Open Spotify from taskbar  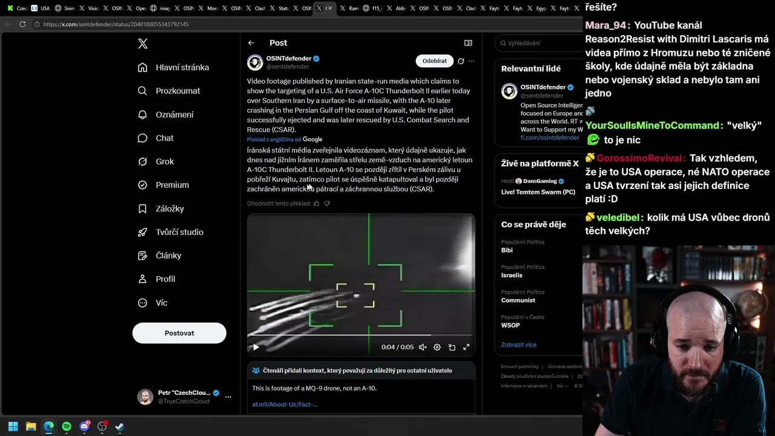coord(67,426)
